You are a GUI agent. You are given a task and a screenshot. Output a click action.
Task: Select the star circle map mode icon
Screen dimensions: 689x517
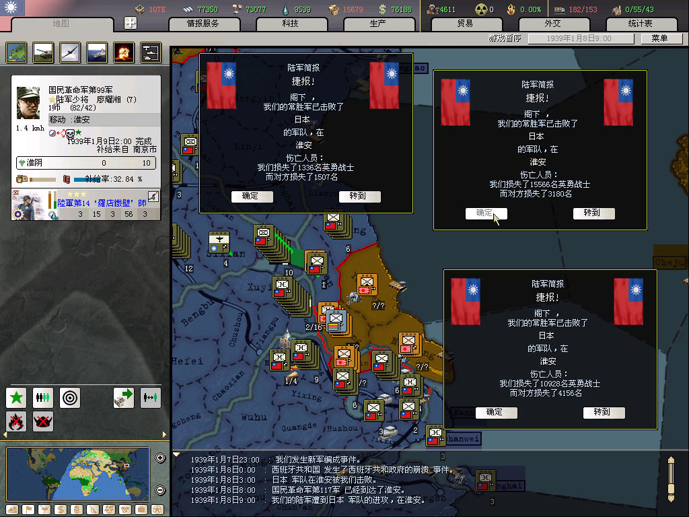(157, 510)
